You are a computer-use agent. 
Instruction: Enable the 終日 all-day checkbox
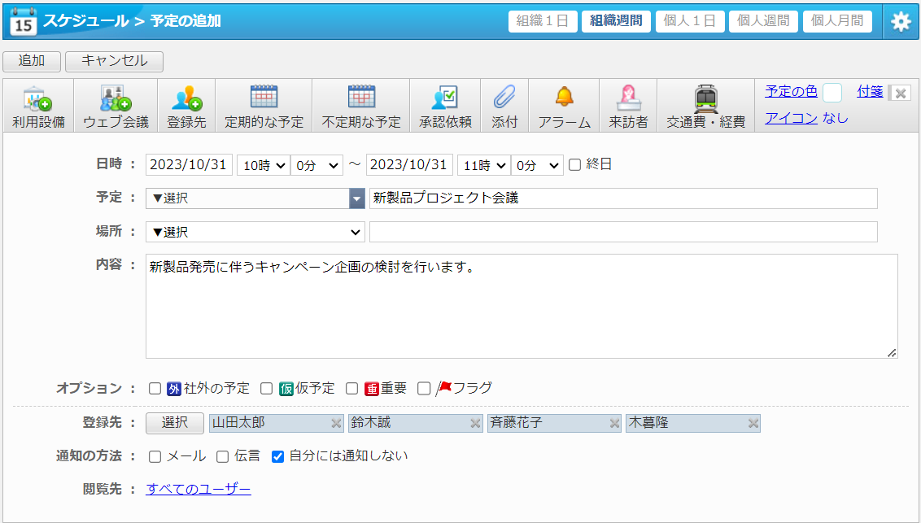point(575,165)
